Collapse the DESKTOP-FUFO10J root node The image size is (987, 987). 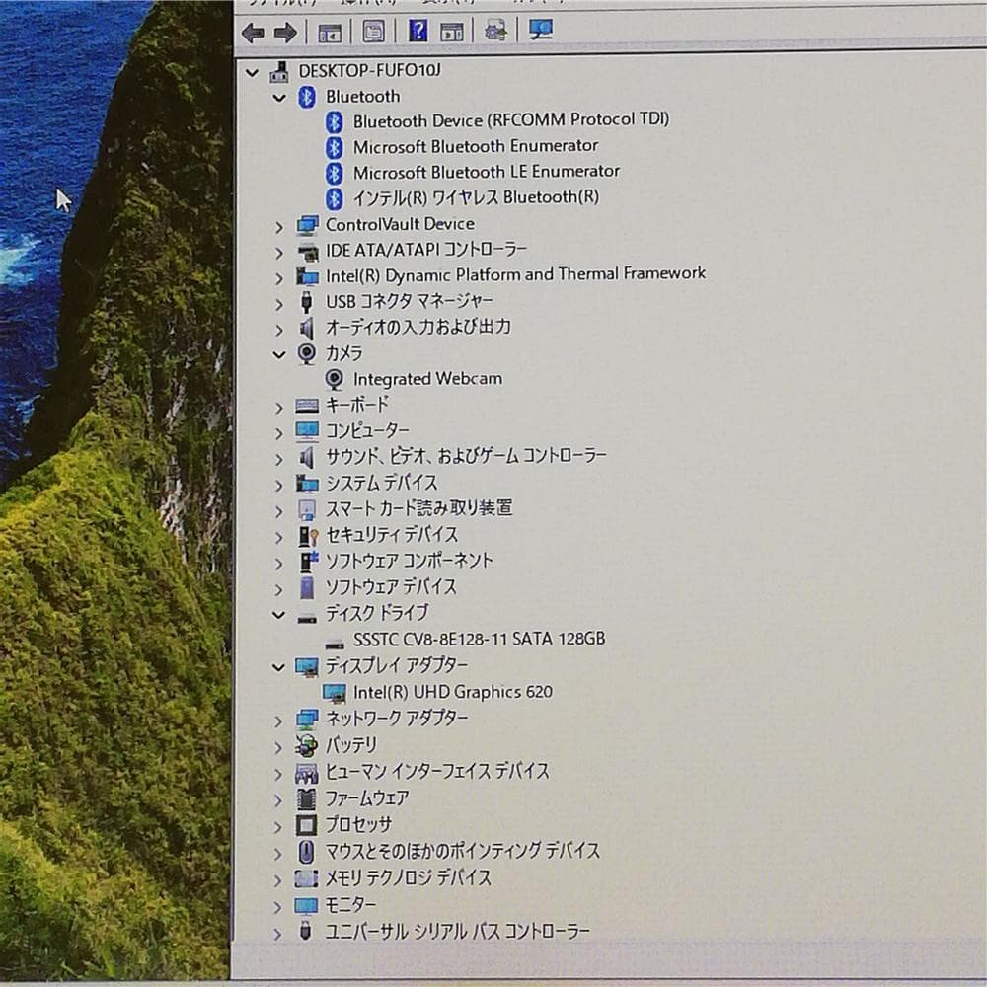pos(252,73)
